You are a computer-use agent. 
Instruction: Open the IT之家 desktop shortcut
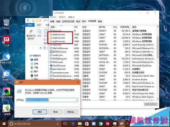(6, 41)
